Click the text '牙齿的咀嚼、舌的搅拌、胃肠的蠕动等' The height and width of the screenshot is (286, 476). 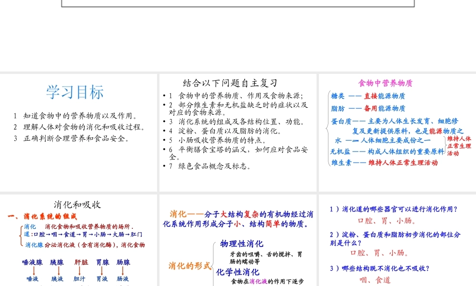[266, 258]
